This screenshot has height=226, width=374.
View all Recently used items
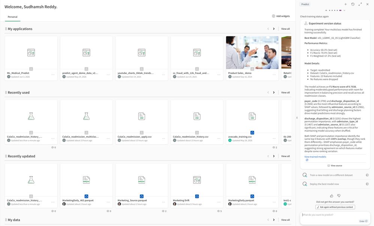(286, 93)
